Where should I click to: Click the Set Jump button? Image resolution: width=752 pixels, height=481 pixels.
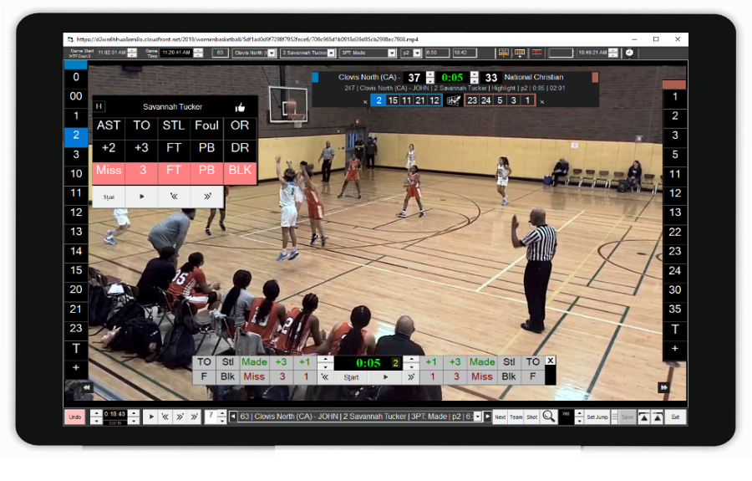(x=597, y=417)
